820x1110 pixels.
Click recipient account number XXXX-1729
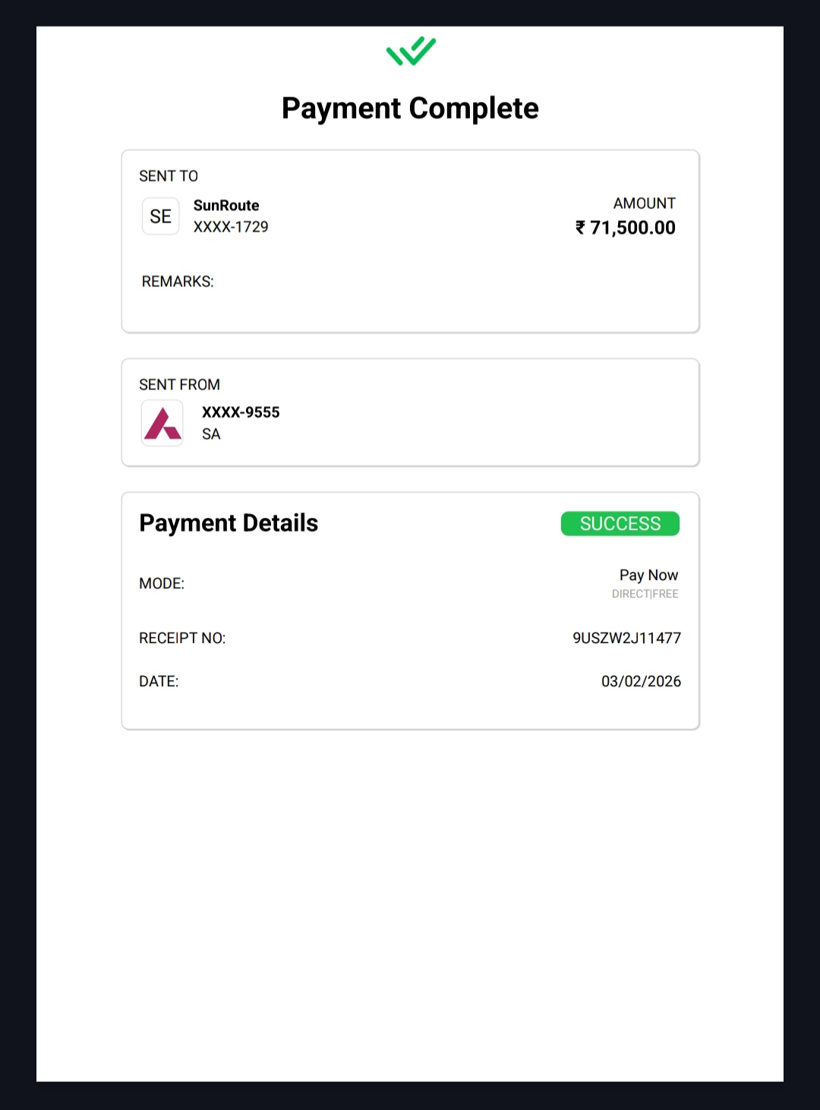pyautogui.click(x=231, y=227)
